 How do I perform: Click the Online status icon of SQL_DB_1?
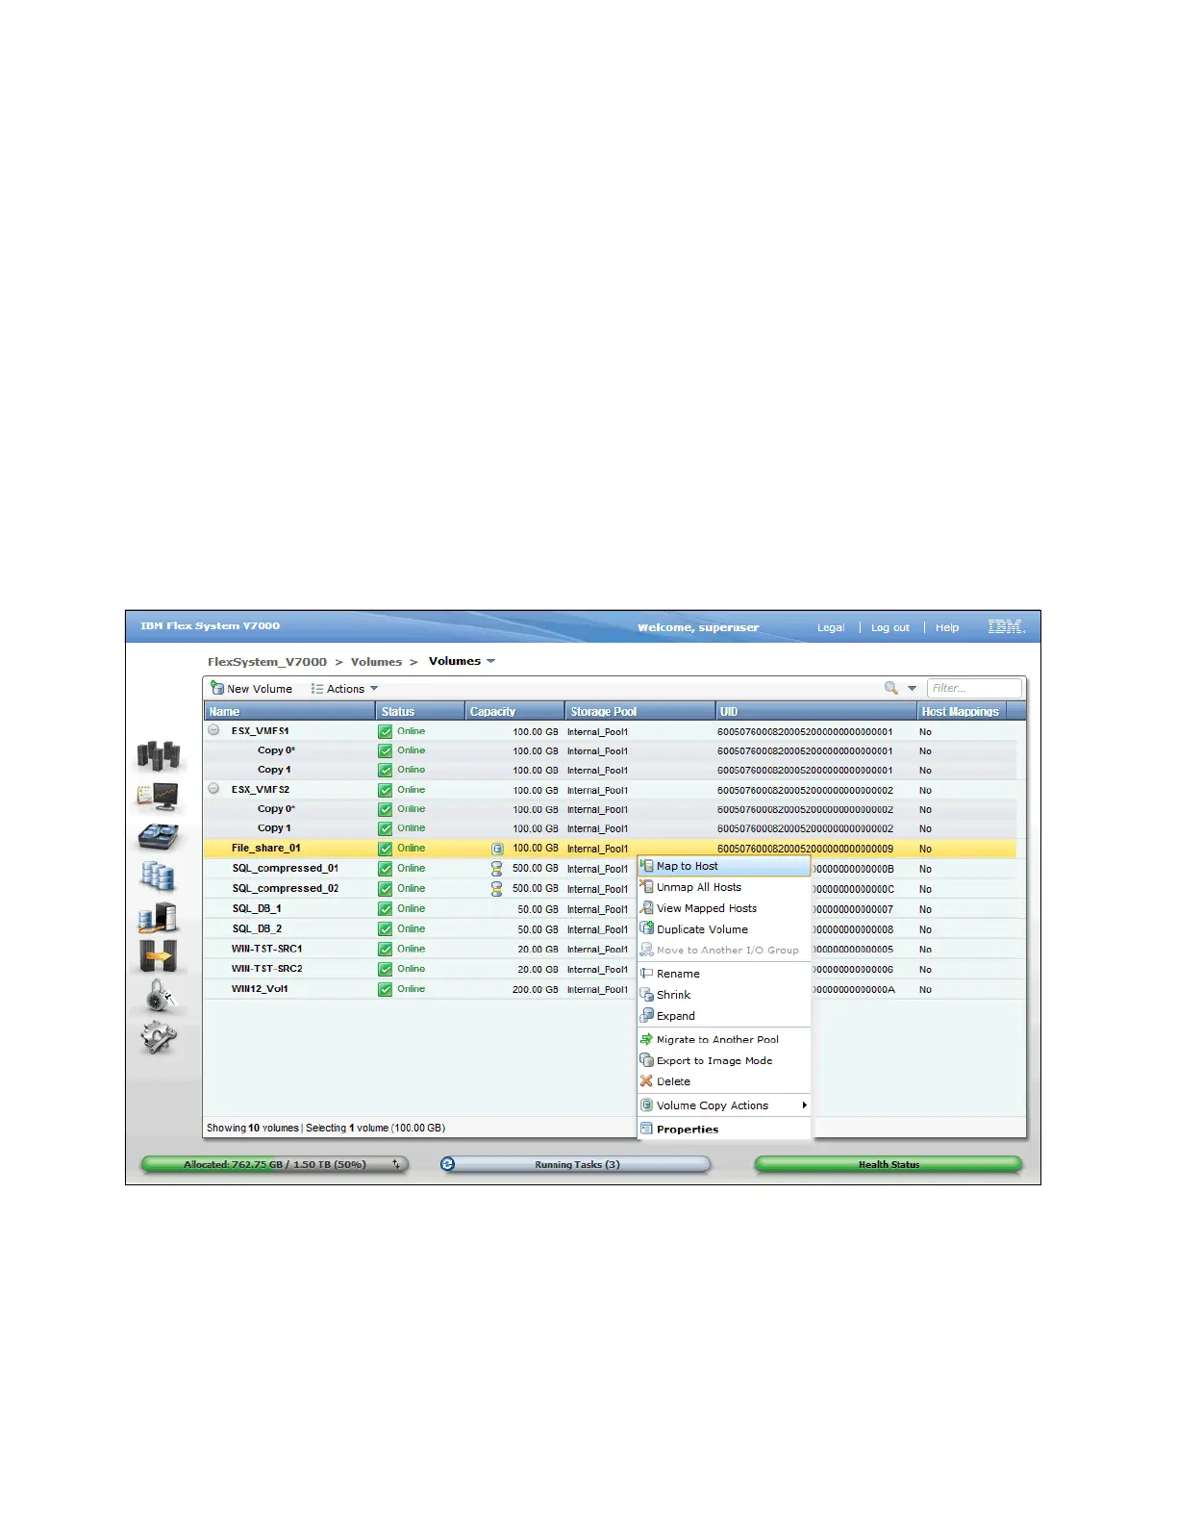[385, 909]
